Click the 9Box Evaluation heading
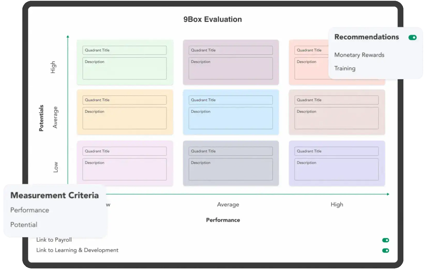The height and width of the screenshot is (270, 426). (212, 19)
